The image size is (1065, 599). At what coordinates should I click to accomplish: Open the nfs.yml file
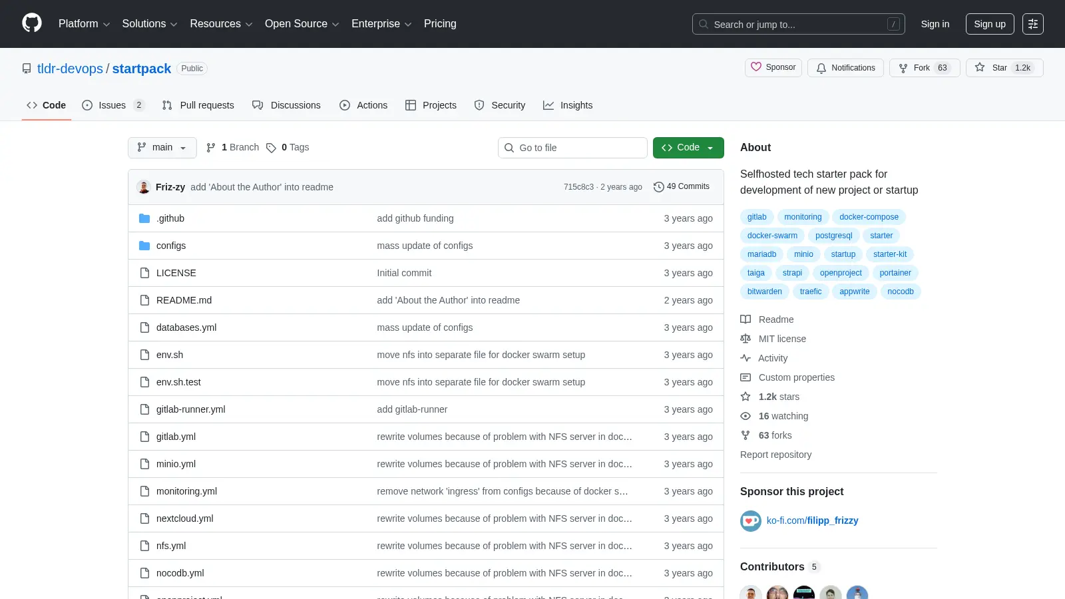171,546
